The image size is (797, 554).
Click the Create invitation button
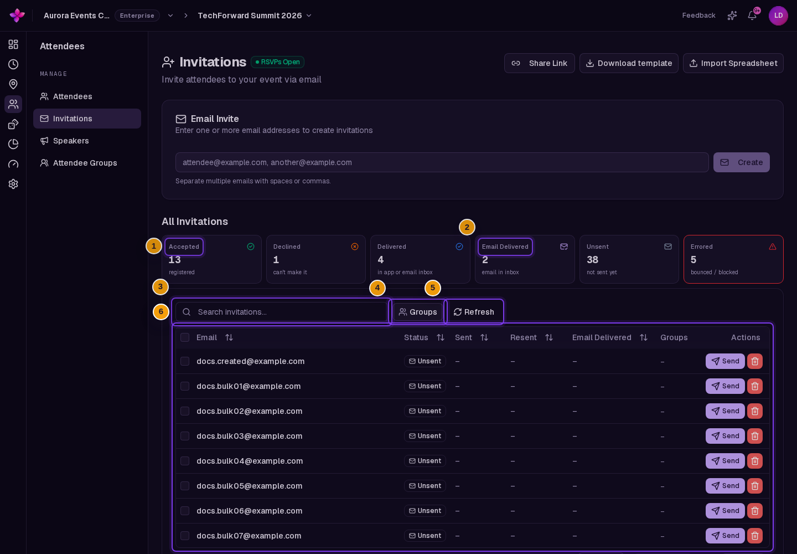pyautogui.click(x=742, y=162)
